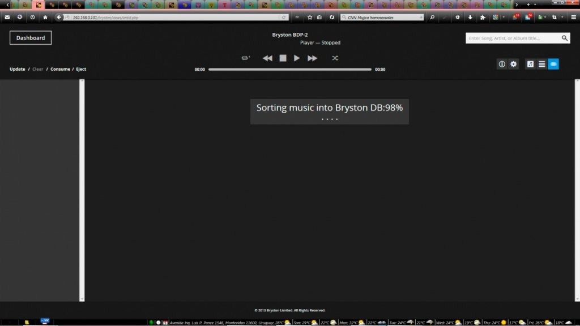Skip to the next track

coord(312,58)
